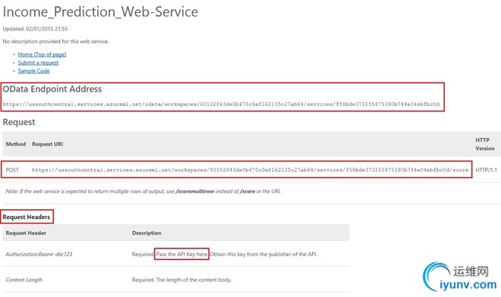
Task: Click the POST method cell
Action: tap(12, 170)
